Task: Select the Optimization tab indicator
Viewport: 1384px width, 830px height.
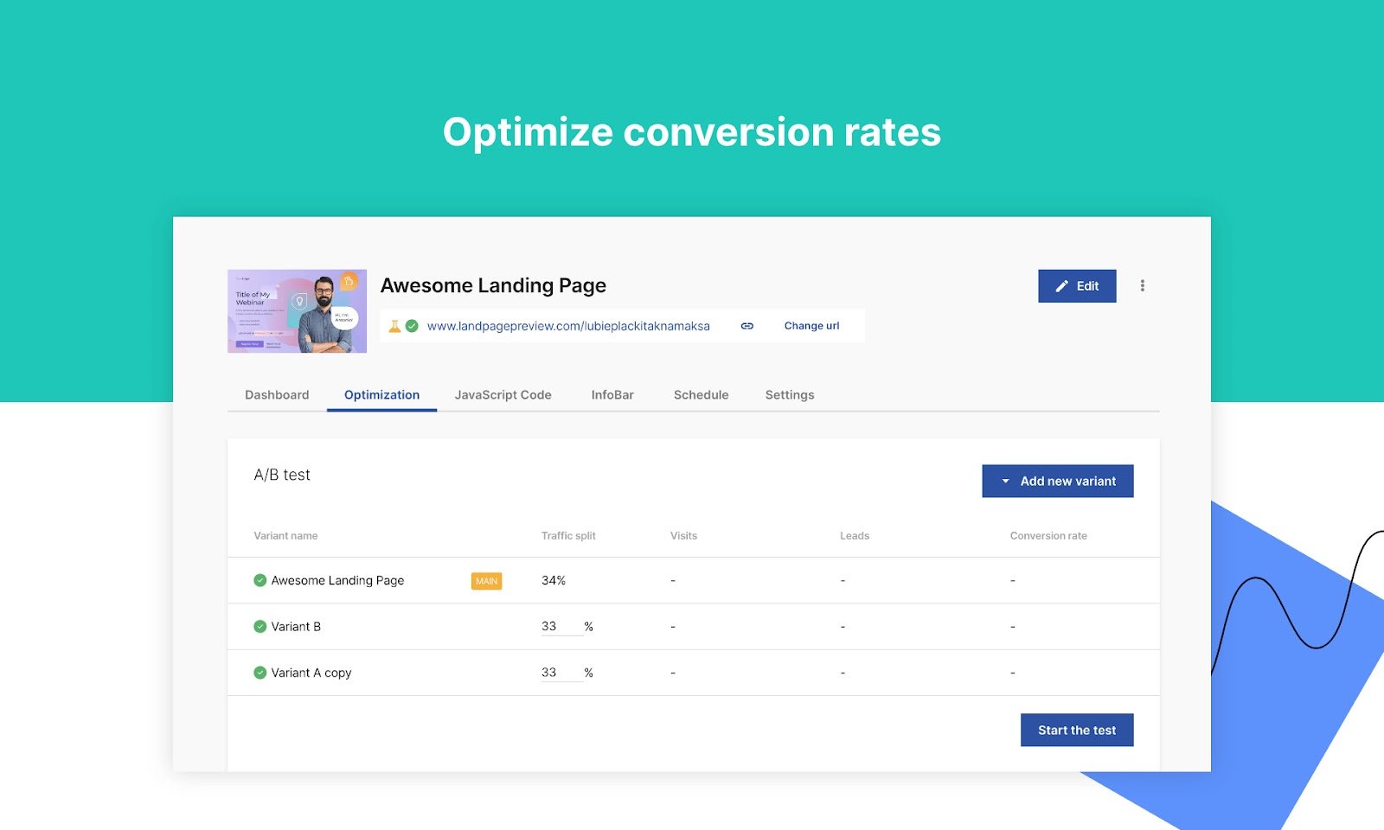Action: [x=381, y=394]
